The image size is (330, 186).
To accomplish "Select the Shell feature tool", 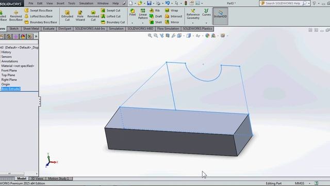I will tap(156, 22).
